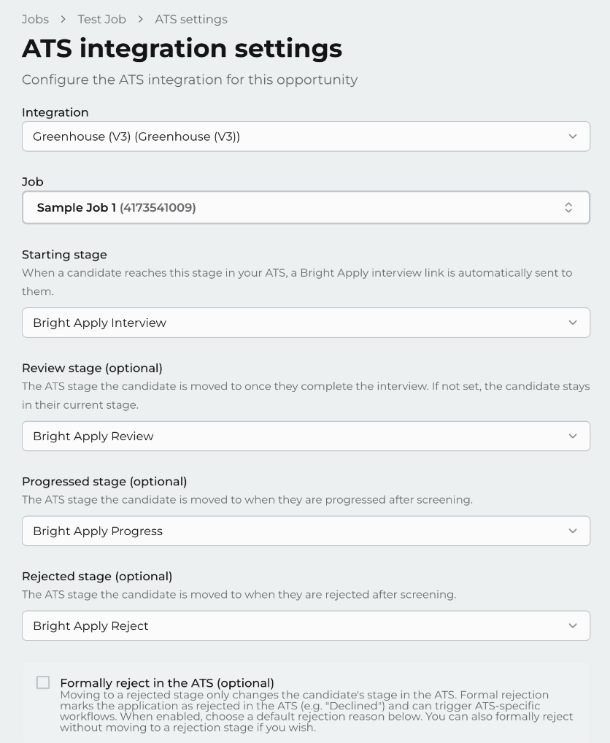Image resolution: width=610 pixels, height=743 pixels.
Task: Go to Jobs breadcrumb link
Action: click(x=35, y=20)
